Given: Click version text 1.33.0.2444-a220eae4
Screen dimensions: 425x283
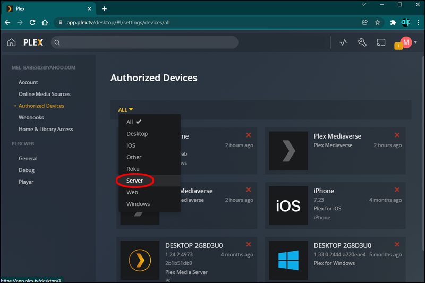Looking at the screenshot, I should click(x=339, y=254).
